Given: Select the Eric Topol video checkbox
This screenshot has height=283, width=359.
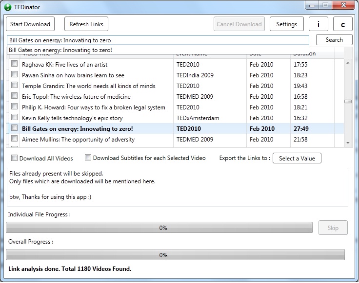Looking at the screenshot, I should (x=15, y=96).
